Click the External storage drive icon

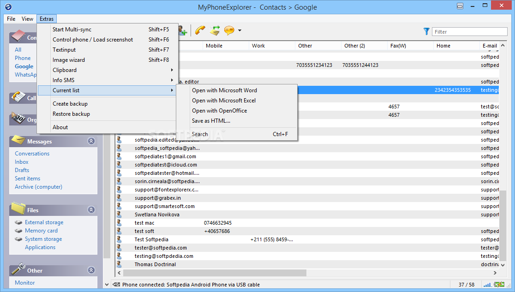19,222
